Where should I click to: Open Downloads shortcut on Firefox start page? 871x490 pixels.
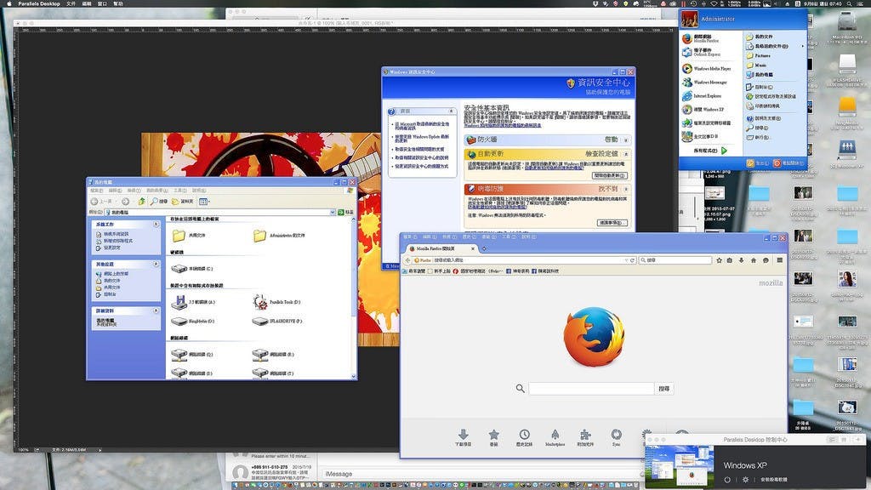[464, 435]
